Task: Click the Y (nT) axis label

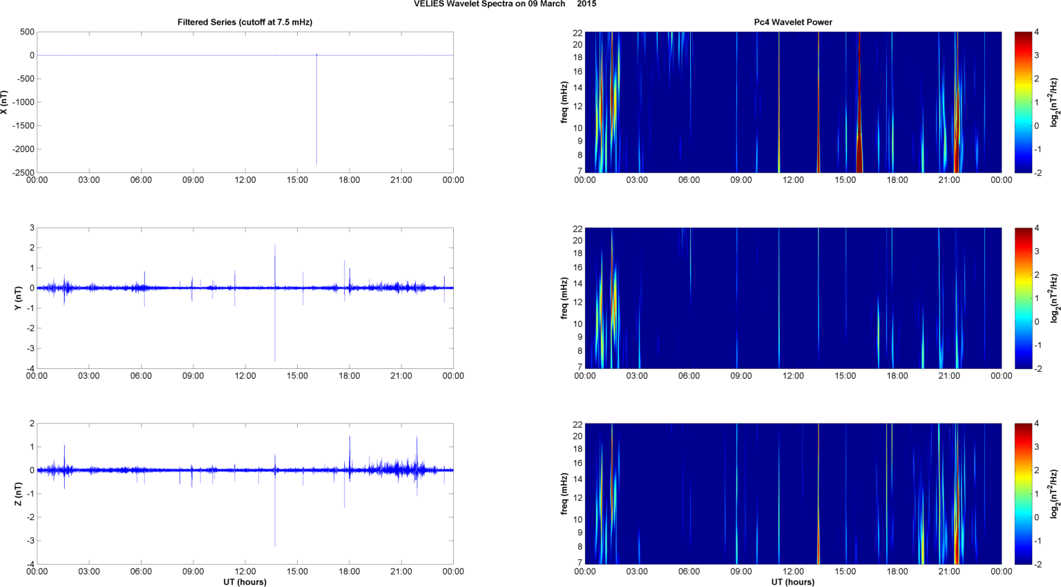Action: pyautogui.click(x=18, y=298)
